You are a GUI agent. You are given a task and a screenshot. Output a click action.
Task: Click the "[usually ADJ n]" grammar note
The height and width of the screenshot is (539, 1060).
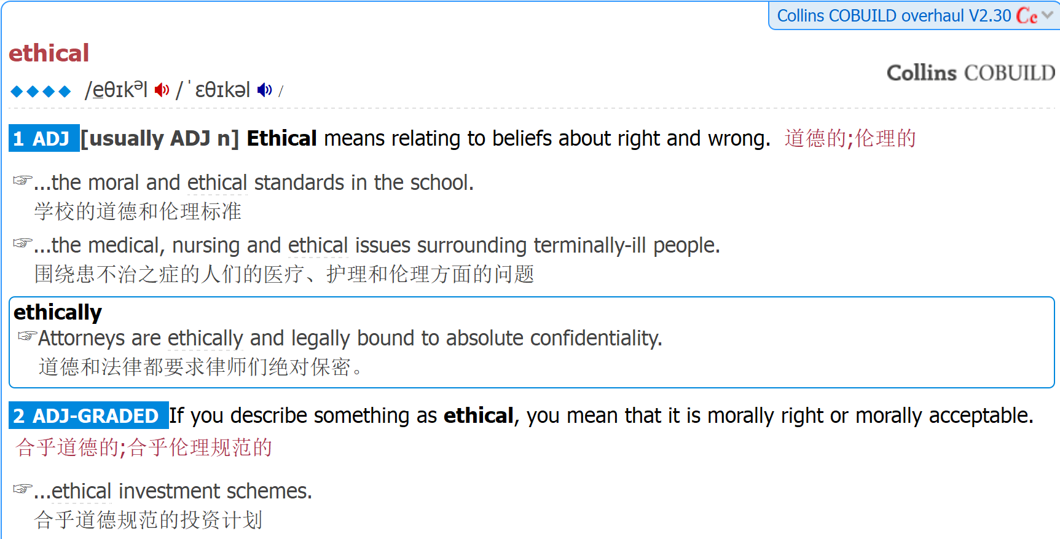pyautogui.click(x=160, y=138)
